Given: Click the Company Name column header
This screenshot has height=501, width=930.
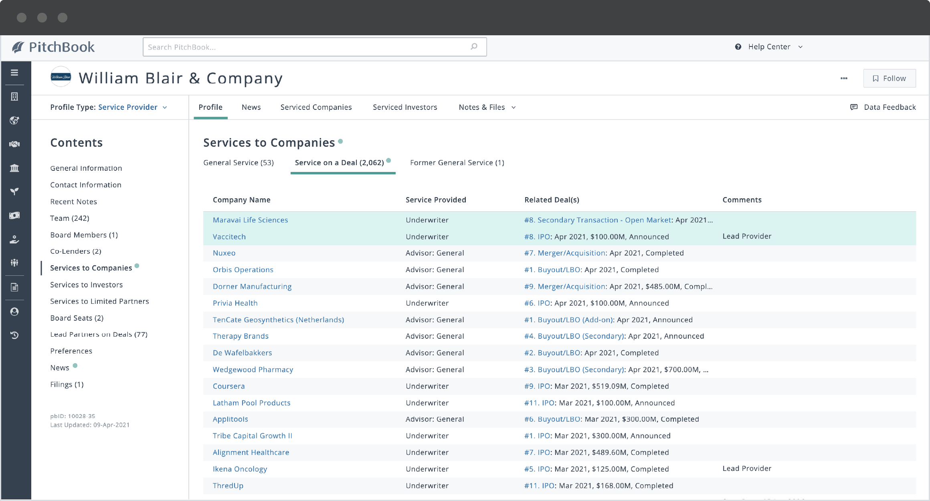Looking at the screenshot, I should 242,200.
